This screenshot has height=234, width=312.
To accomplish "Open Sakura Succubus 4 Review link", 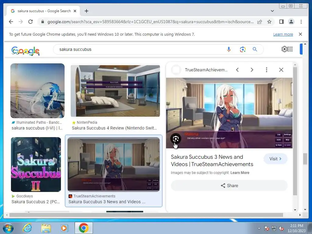I will click(114, 128).
